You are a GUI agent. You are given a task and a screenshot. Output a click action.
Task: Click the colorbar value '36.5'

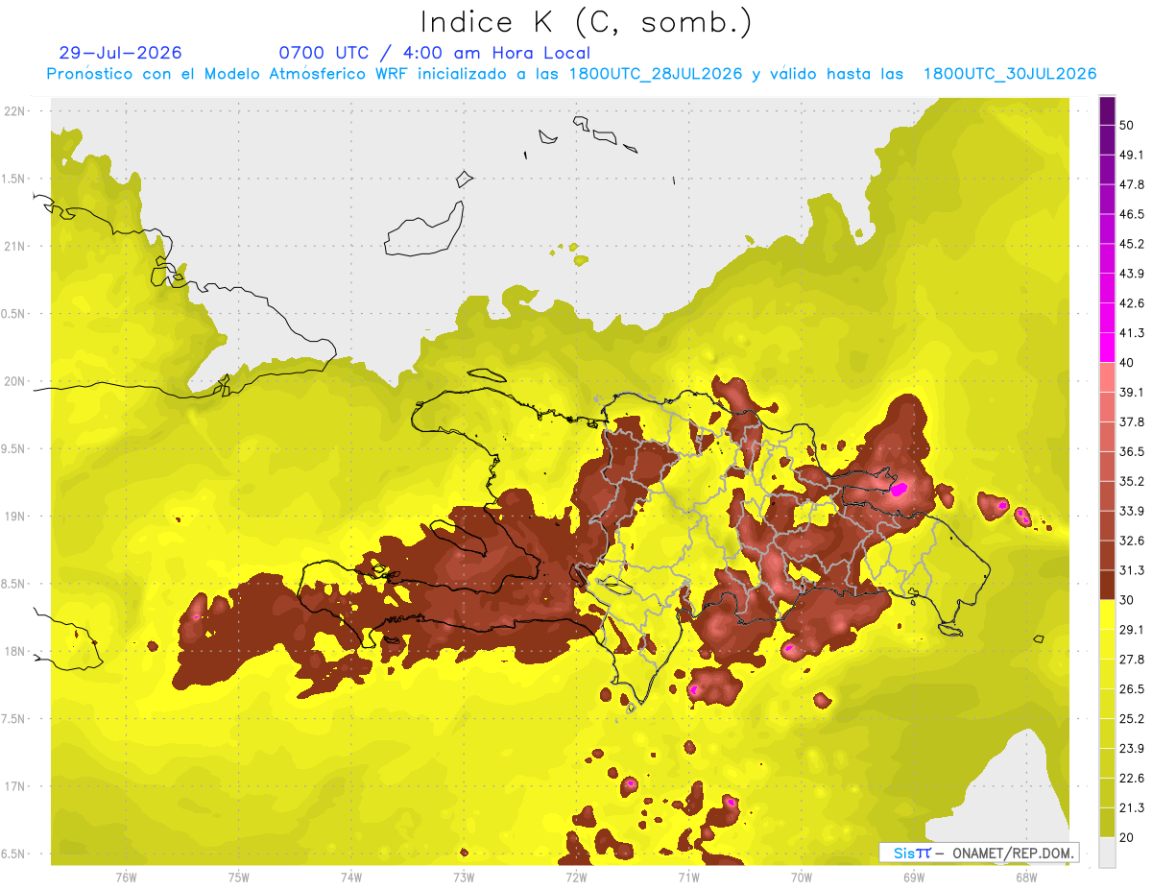(1131, 452)
